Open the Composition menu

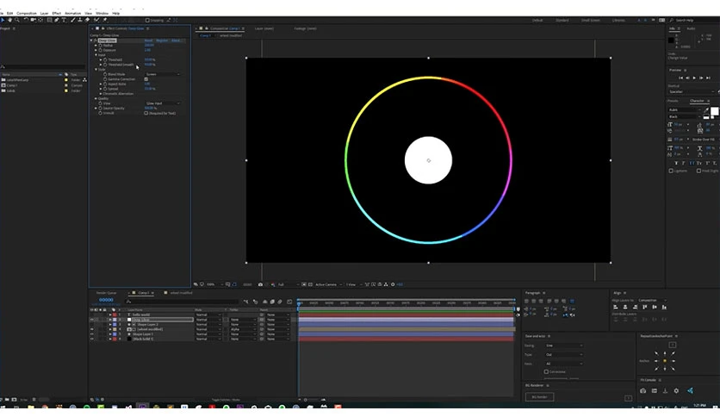click(x=27, y=14)
